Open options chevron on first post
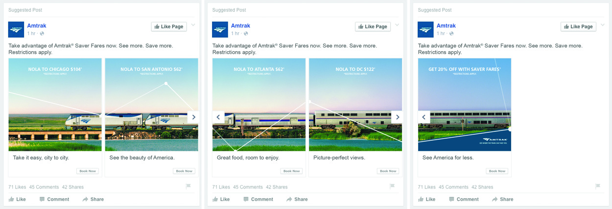Image resolution: width=612 pixels, height=209 pixels. (193, 25)
